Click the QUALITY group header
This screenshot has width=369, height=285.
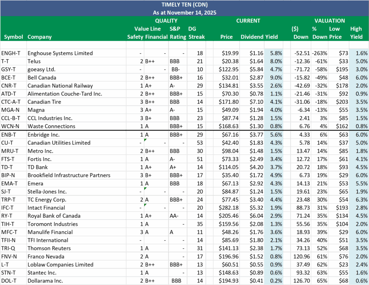[x=166, y=21]
